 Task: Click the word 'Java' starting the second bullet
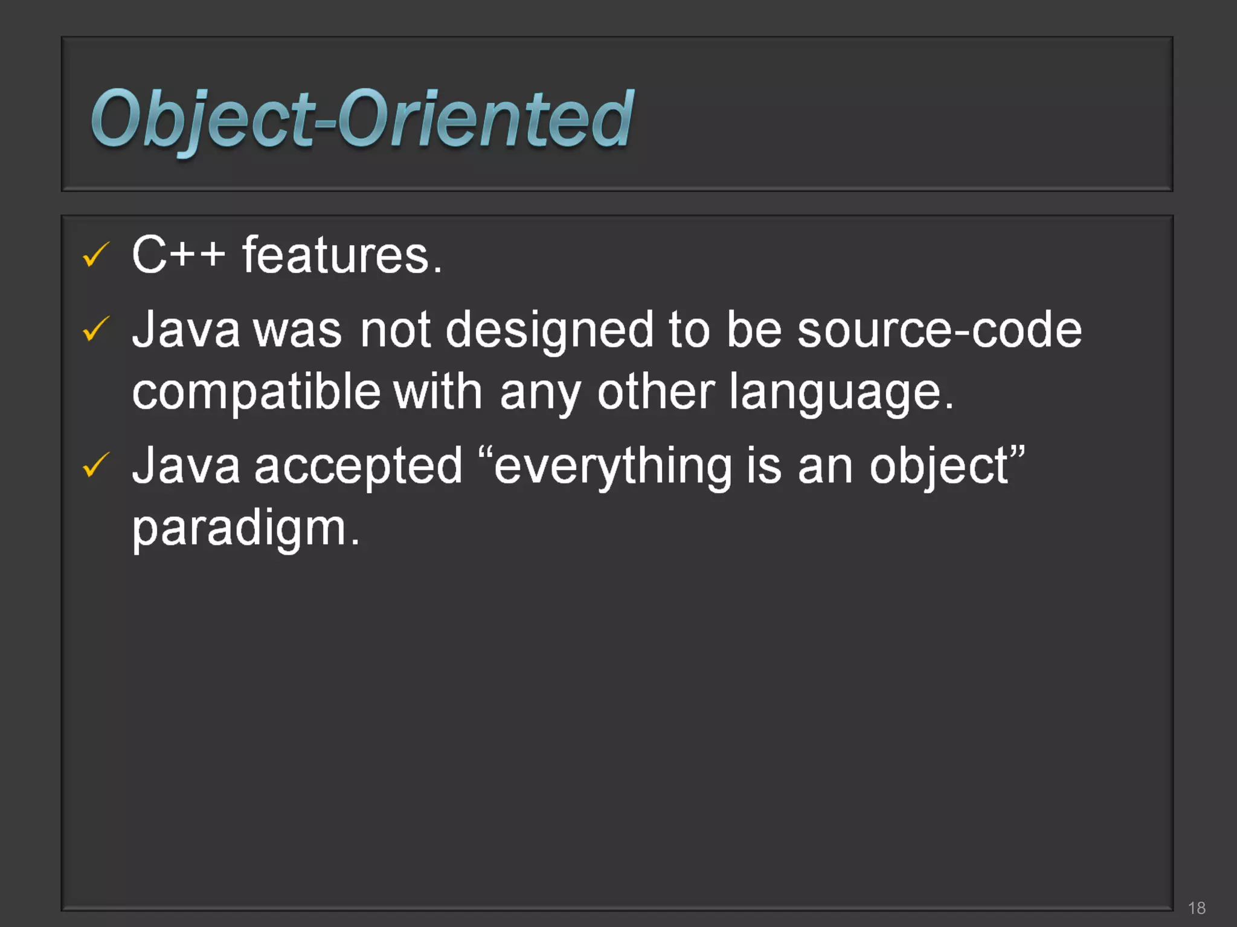coord(185,330)
